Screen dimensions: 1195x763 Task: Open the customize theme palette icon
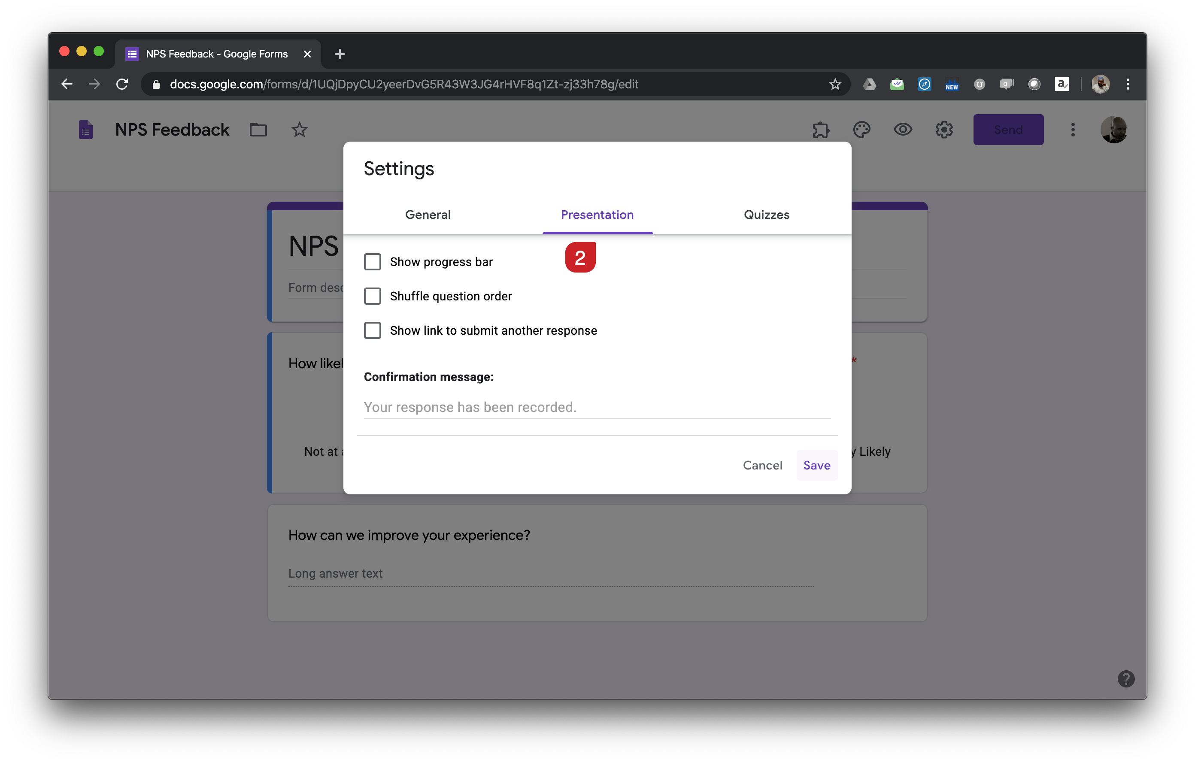(861, 130)
